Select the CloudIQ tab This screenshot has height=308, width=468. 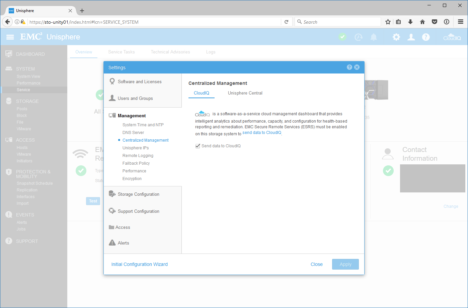click(x=201, y=93)
